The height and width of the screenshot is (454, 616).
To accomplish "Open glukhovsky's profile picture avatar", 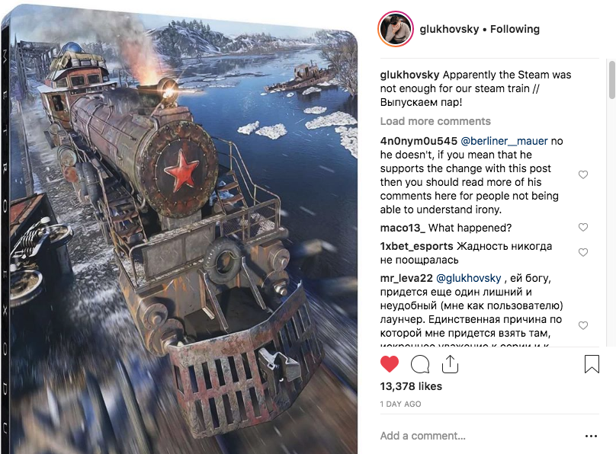I will [x=395, y=29].
